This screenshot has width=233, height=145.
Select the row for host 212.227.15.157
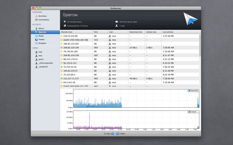129,79
